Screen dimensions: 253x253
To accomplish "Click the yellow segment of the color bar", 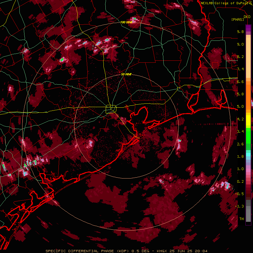I will (x=248, y=120).
